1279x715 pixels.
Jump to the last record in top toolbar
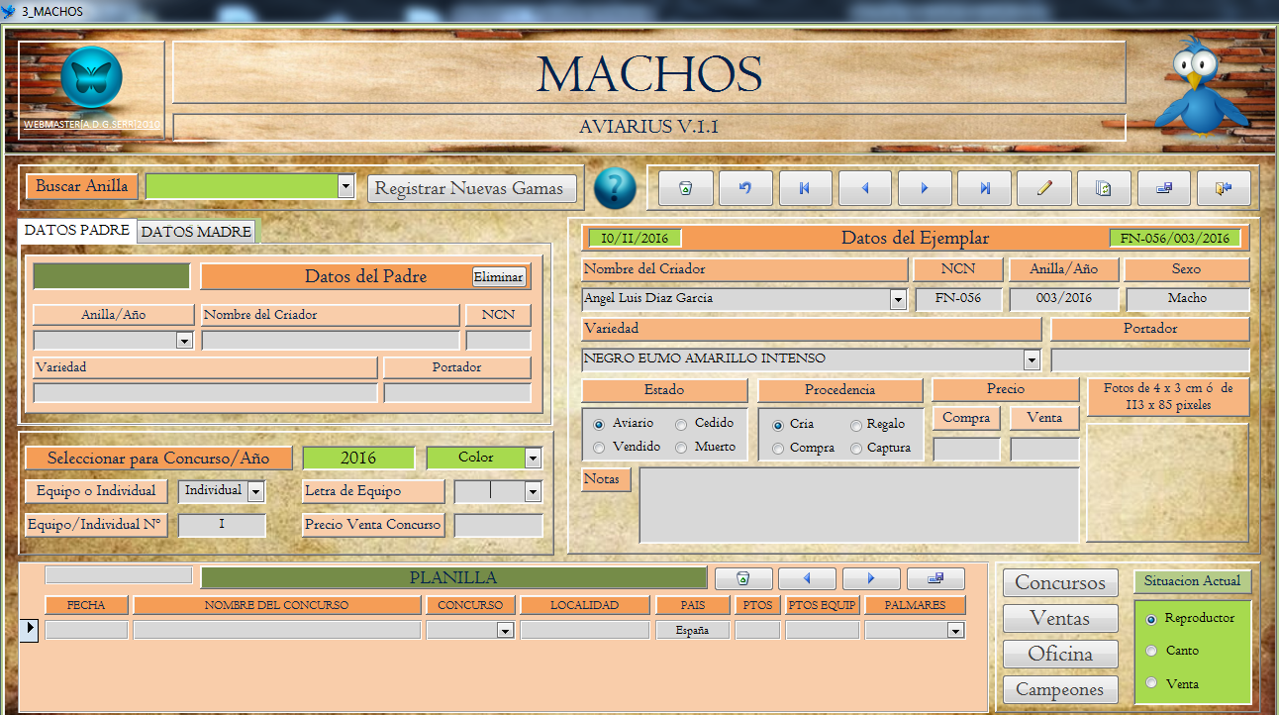984,188
